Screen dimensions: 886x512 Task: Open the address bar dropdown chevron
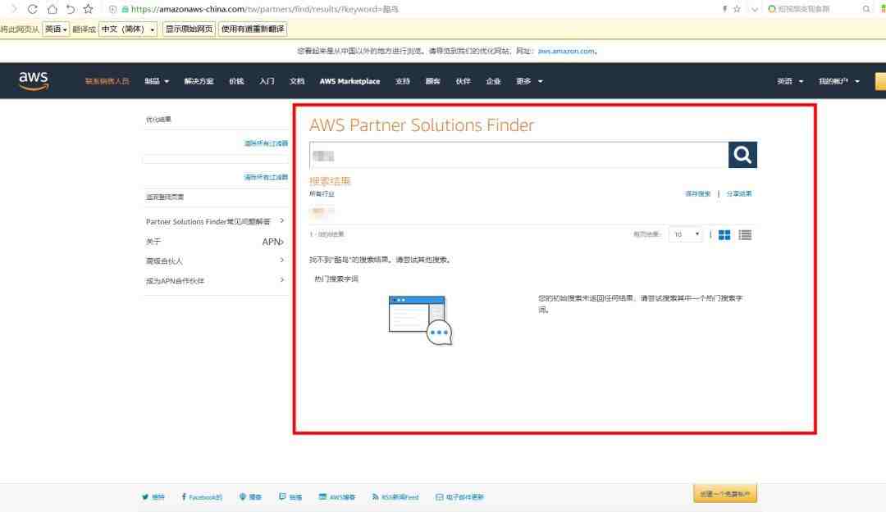pyautogui.click(x=755, y=9)
